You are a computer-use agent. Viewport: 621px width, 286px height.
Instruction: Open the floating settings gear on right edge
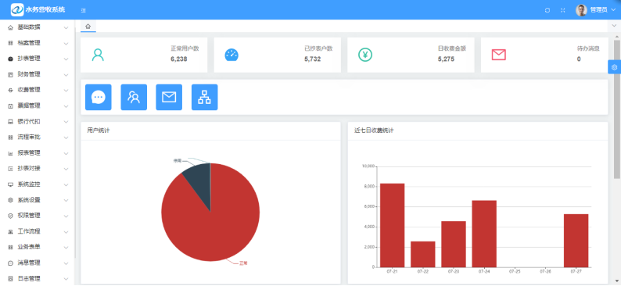[x=614, y=67]
